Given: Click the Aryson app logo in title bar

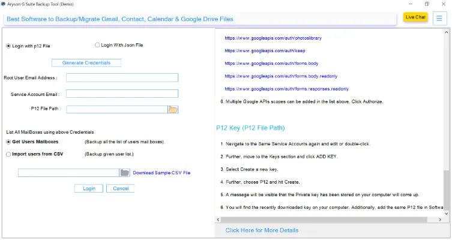Looking at the screenshot, I should pyautogui.click(x=3, y=4).
